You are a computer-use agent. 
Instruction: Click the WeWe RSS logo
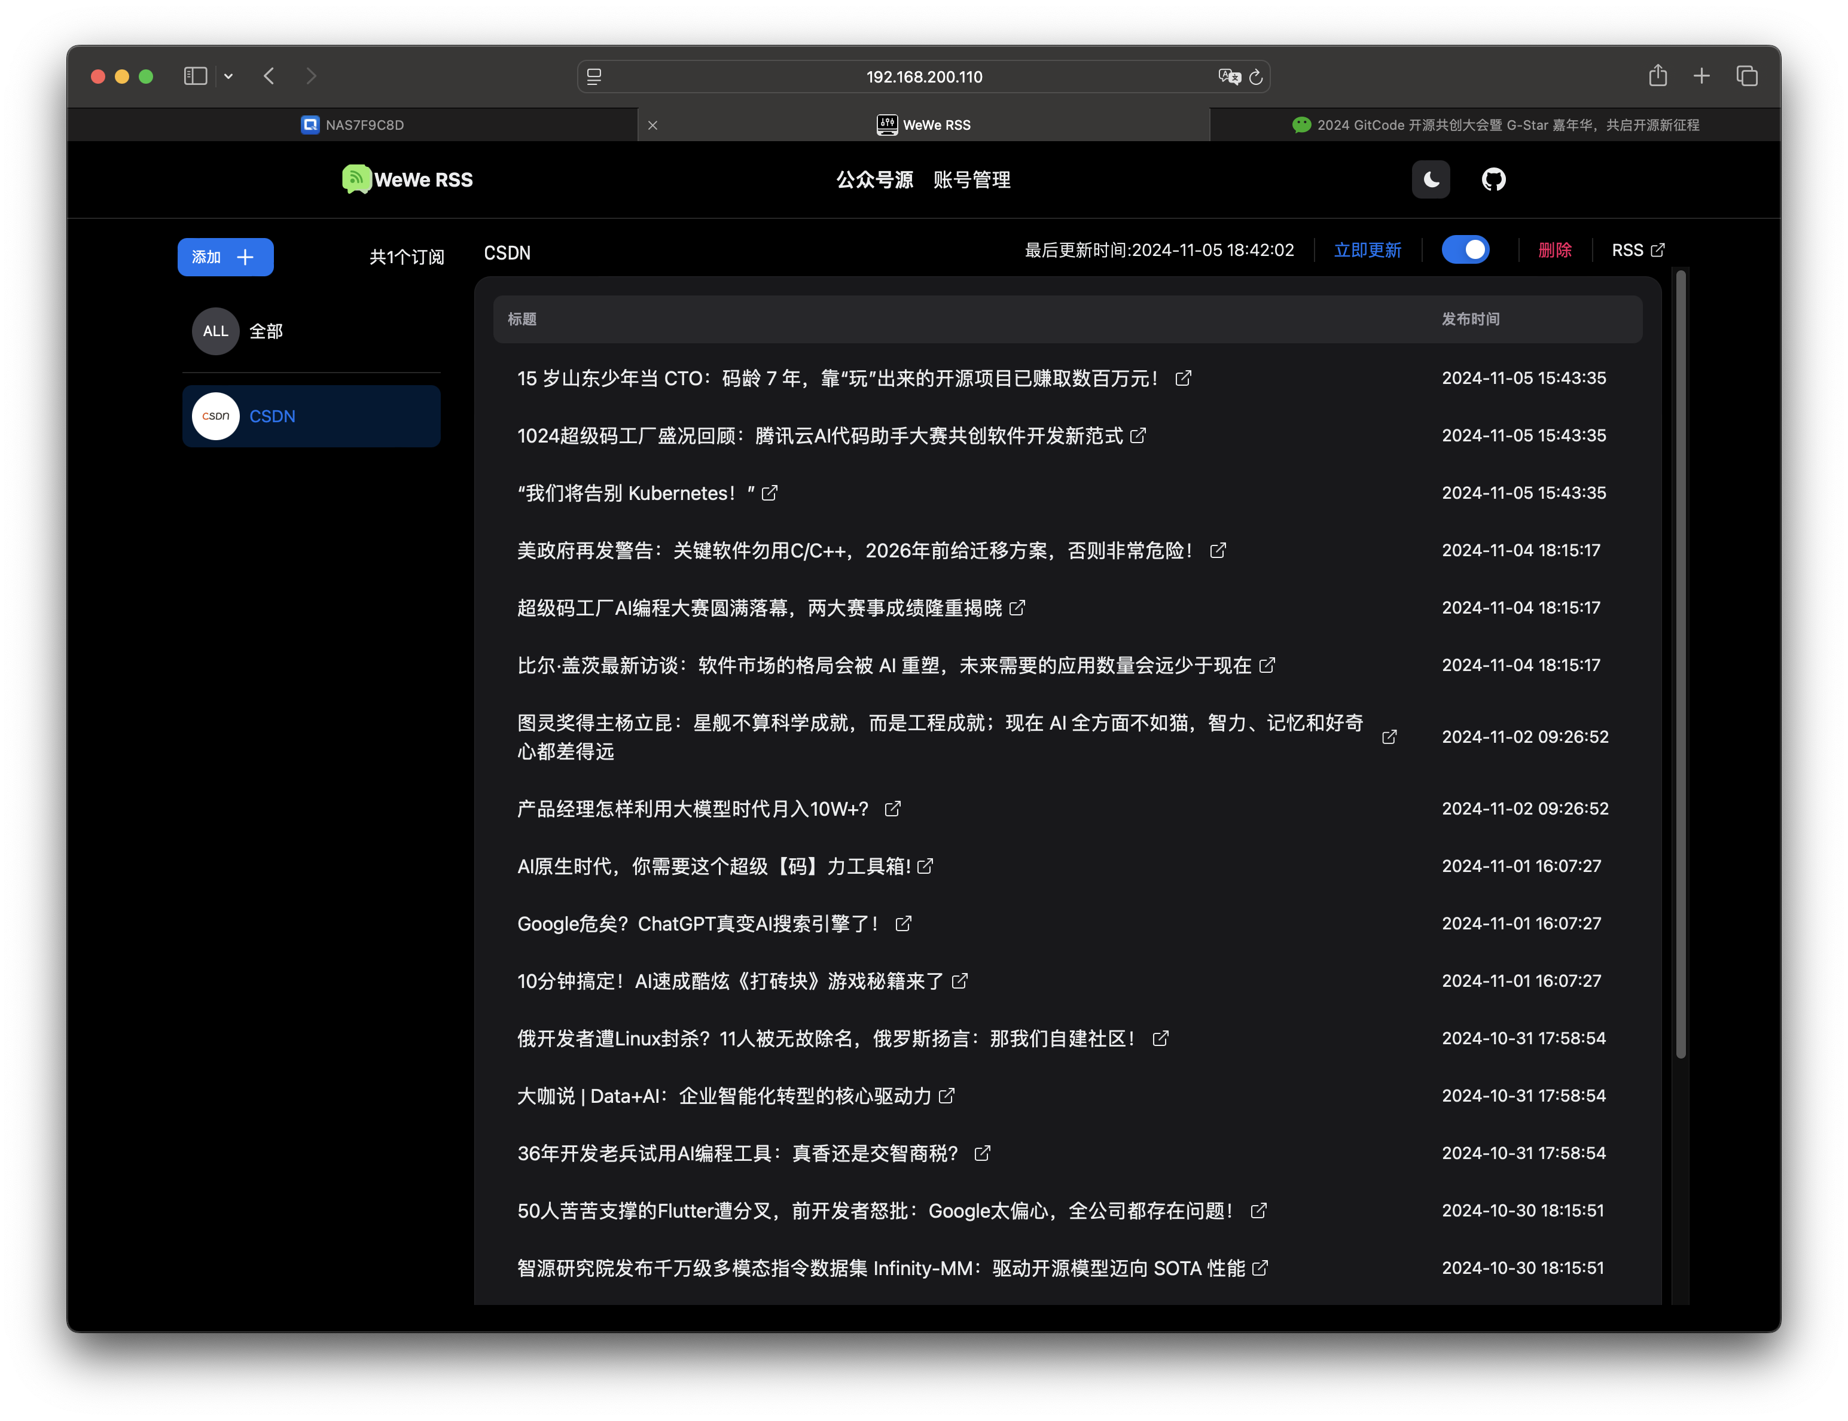[408, 179]
